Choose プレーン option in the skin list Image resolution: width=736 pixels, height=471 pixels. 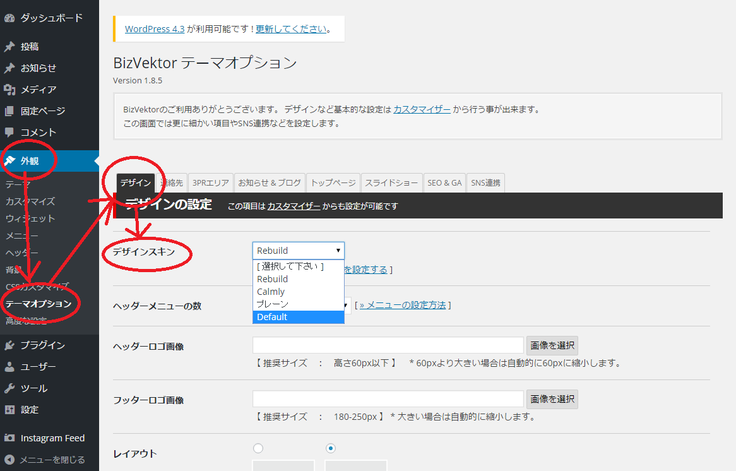(299, 304)
